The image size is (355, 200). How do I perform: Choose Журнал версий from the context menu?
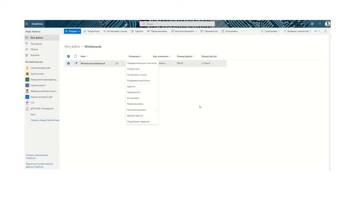click(x=142, y=116)
